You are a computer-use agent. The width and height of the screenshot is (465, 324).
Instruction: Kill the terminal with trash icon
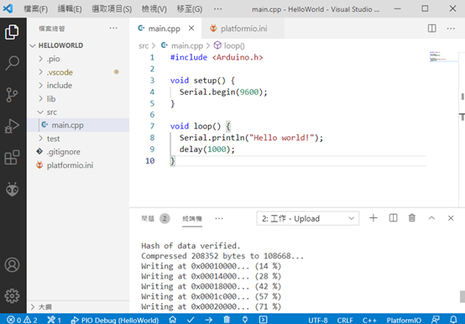coord(412,218)
